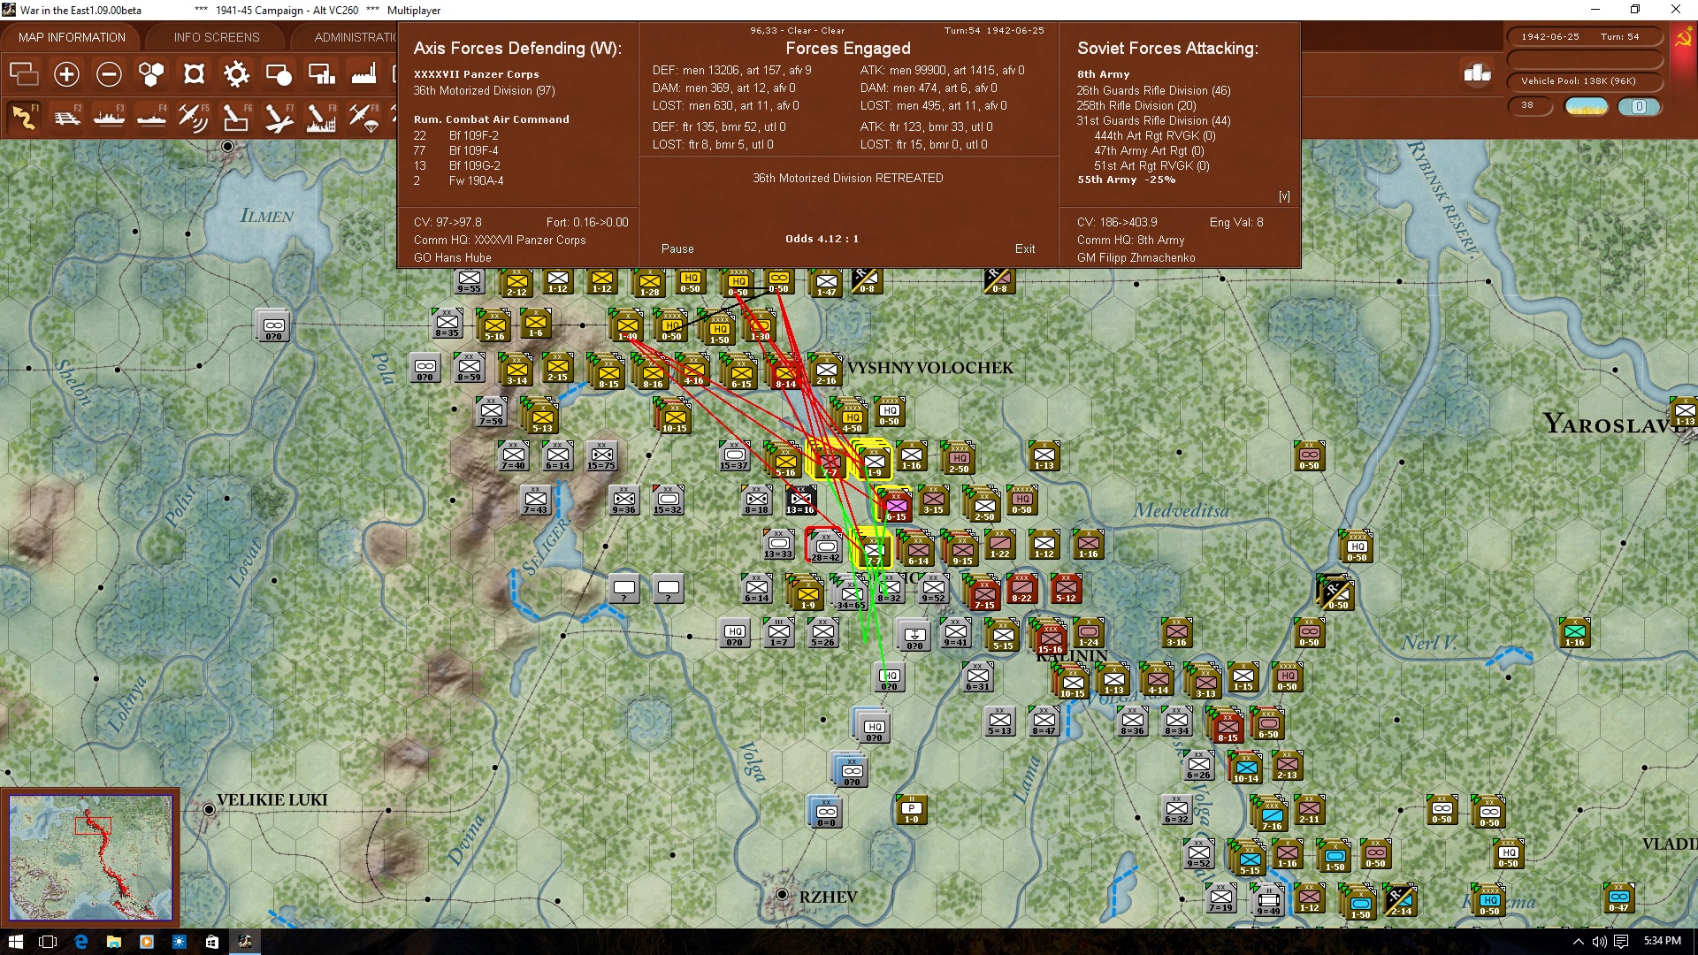
Task: Open the taskbar volume control
Action: tap(1599, 942)
